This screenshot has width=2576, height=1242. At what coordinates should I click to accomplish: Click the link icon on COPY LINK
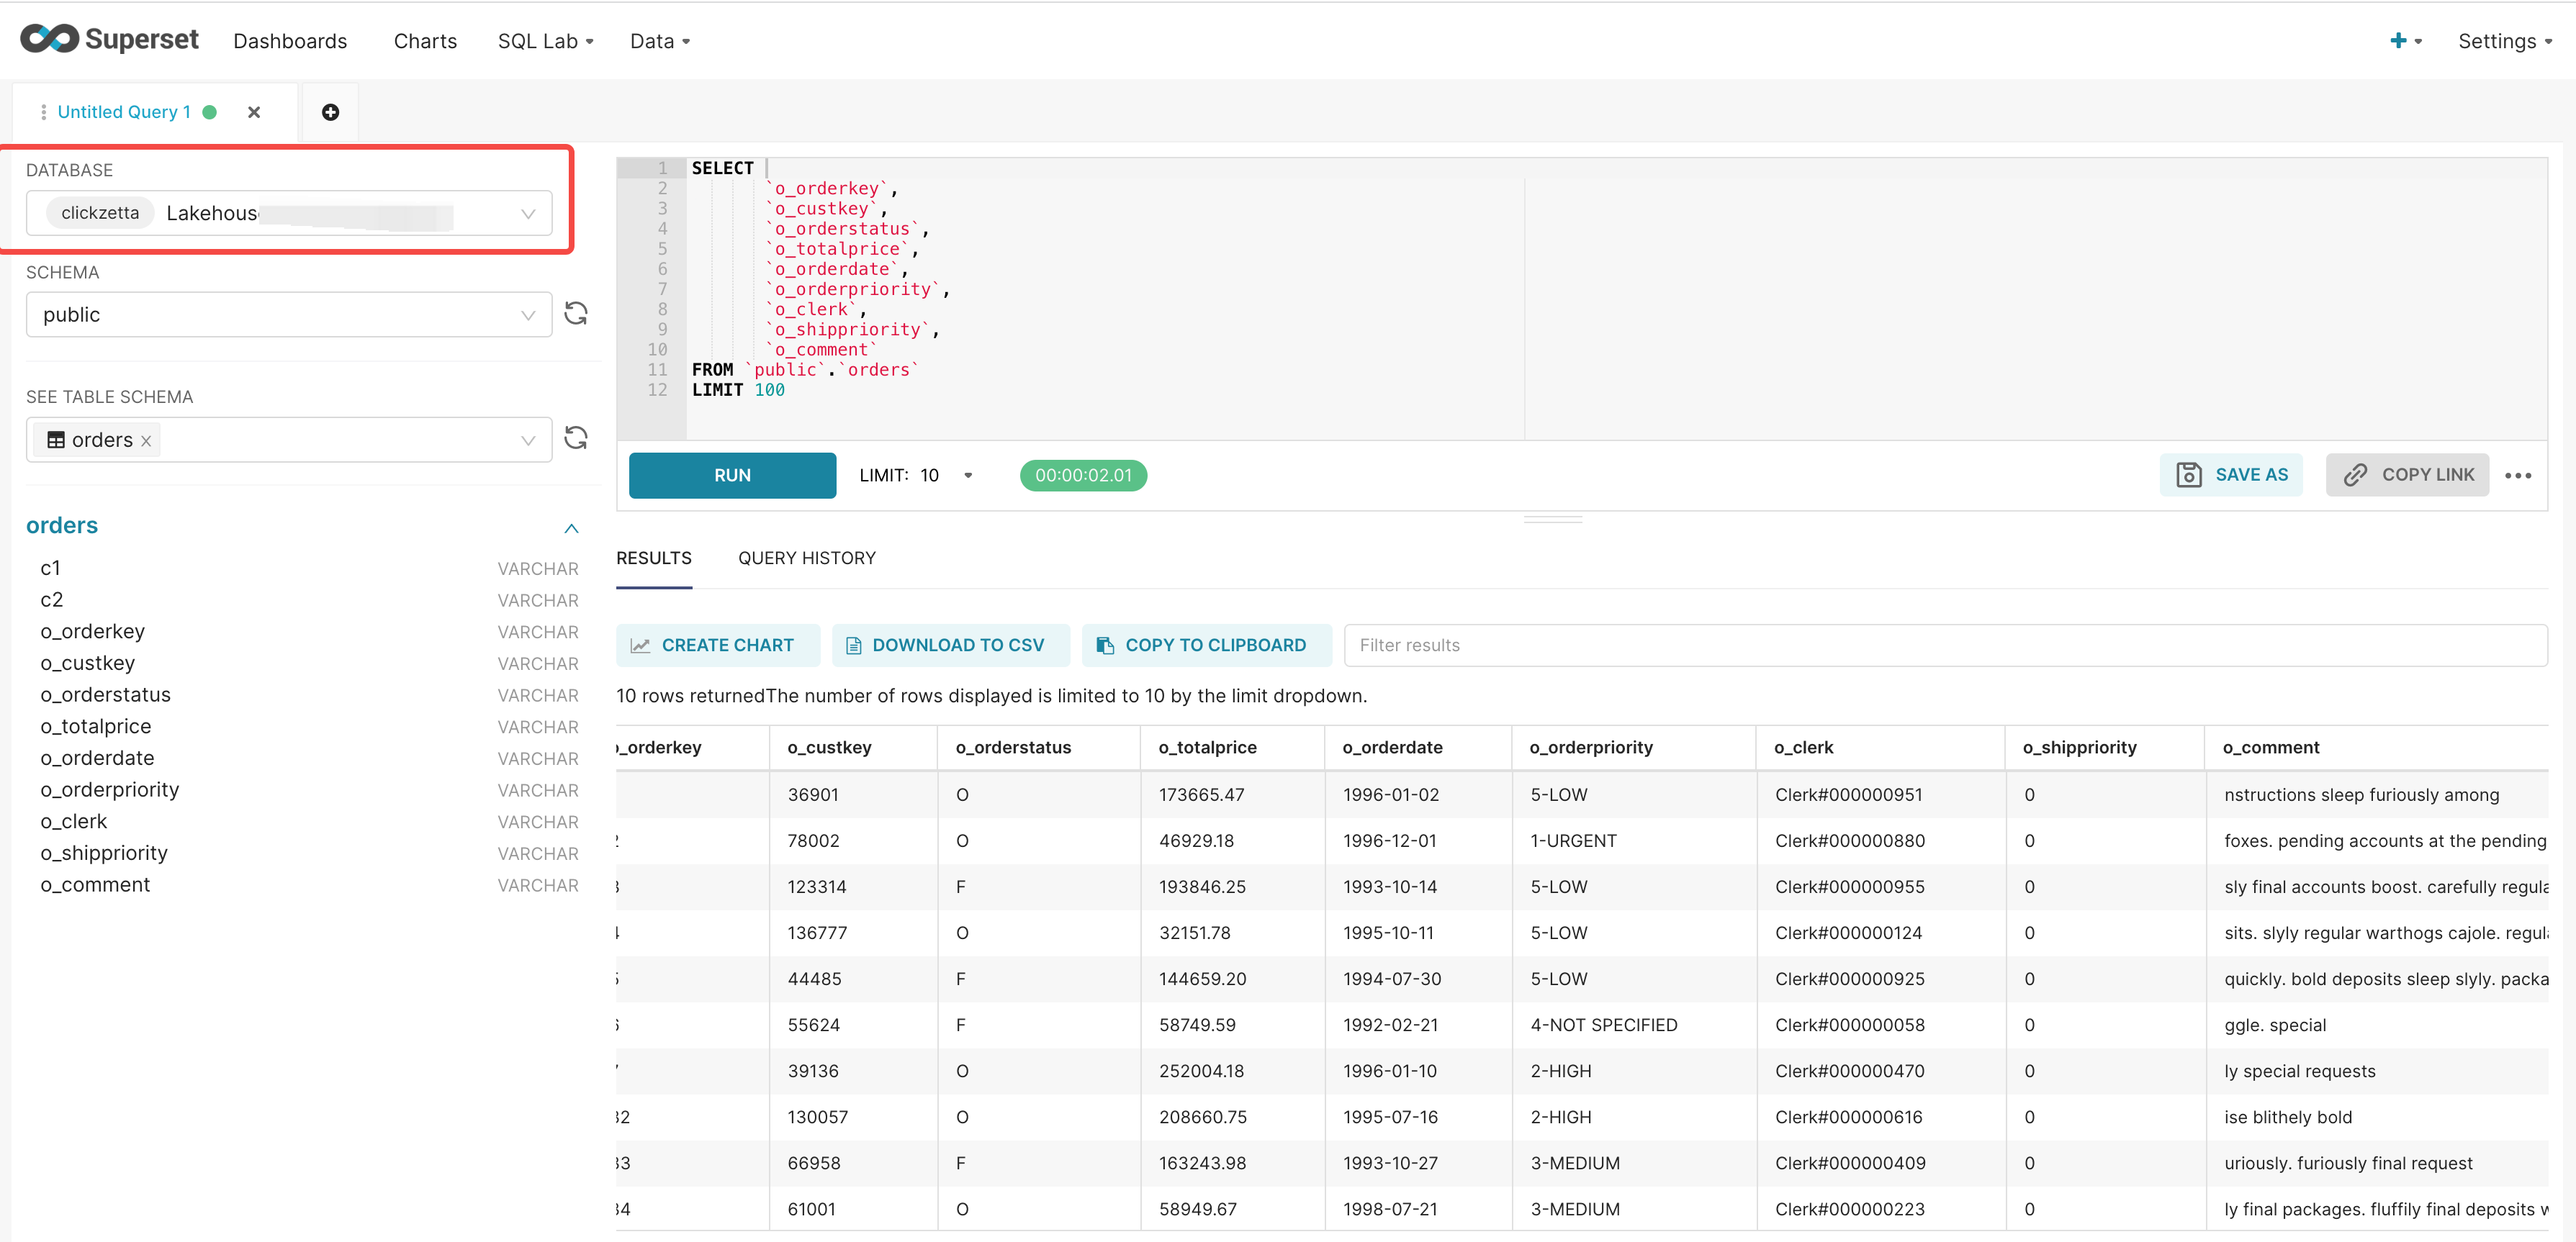[2356, 475]
